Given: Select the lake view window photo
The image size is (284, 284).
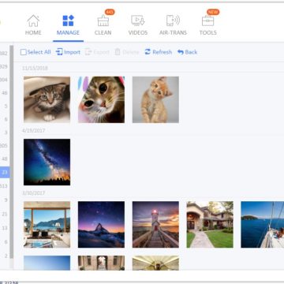Looking at the screenshot, I should (x=47, y=225).
